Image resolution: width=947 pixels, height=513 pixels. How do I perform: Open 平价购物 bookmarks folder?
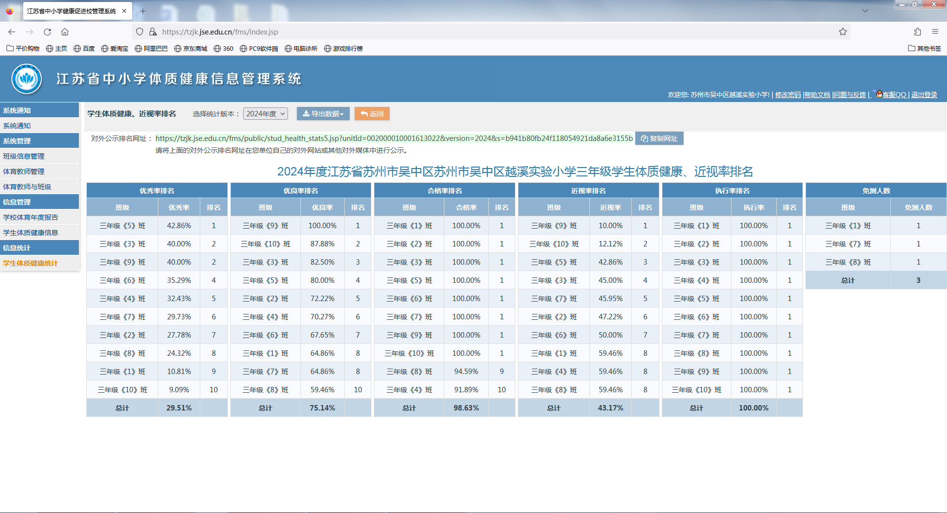[x=23, y=48]
